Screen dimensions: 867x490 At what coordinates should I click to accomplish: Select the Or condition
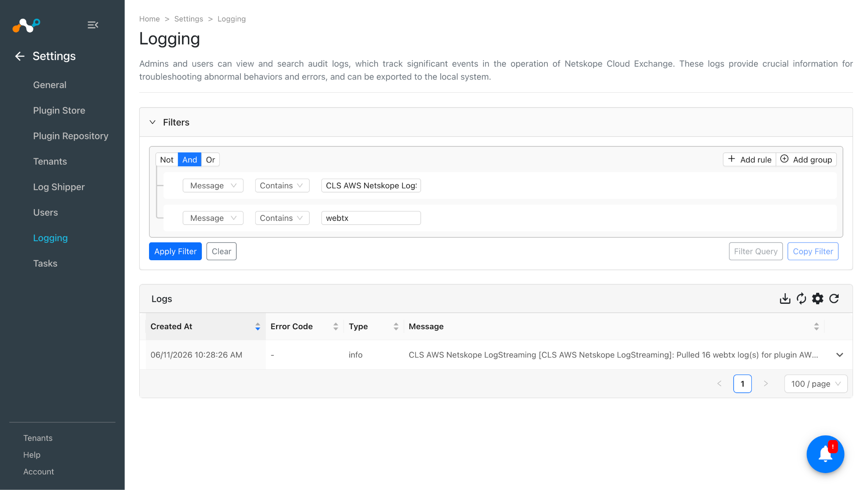(x=210, y=160)
